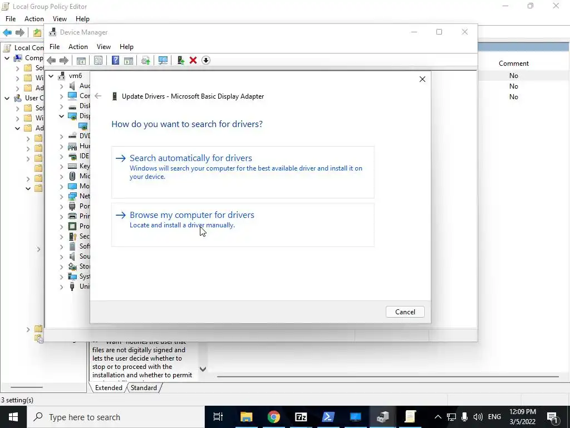Image resolution: width=570 pixels, height=428 pixels.
Task: Click Disable device down-arrow icon
Action: [x=206, y=60]
